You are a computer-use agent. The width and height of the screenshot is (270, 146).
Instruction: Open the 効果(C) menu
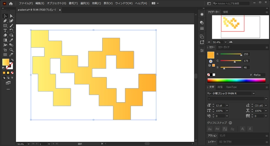96,3
